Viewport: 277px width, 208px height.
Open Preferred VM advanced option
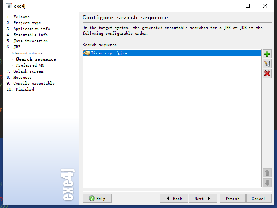tap(30, 65)
